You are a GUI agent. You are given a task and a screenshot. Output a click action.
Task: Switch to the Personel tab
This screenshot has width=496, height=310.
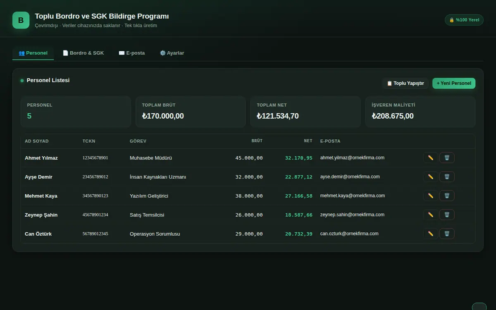33,53
